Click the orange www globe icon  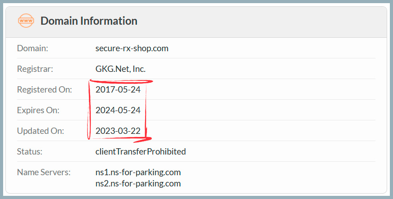26,21
